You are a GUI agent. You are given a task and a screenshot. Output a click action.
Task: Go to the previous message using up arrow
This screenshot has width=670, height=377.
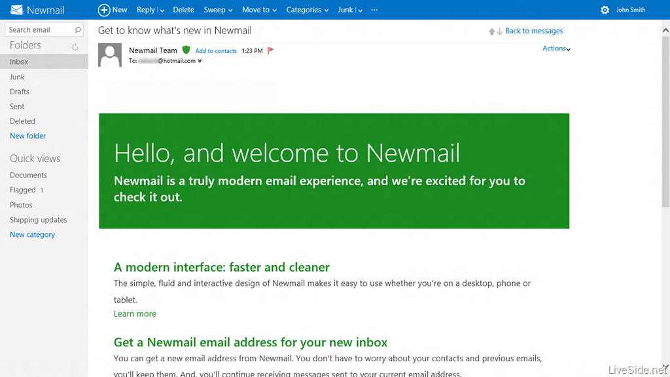tap(491, 31)
